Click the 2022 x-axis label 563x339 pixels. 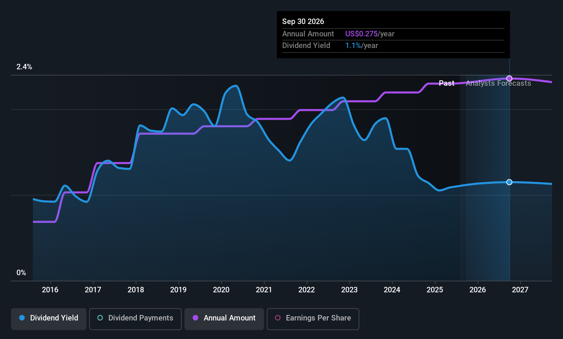[x=307, y=290]
